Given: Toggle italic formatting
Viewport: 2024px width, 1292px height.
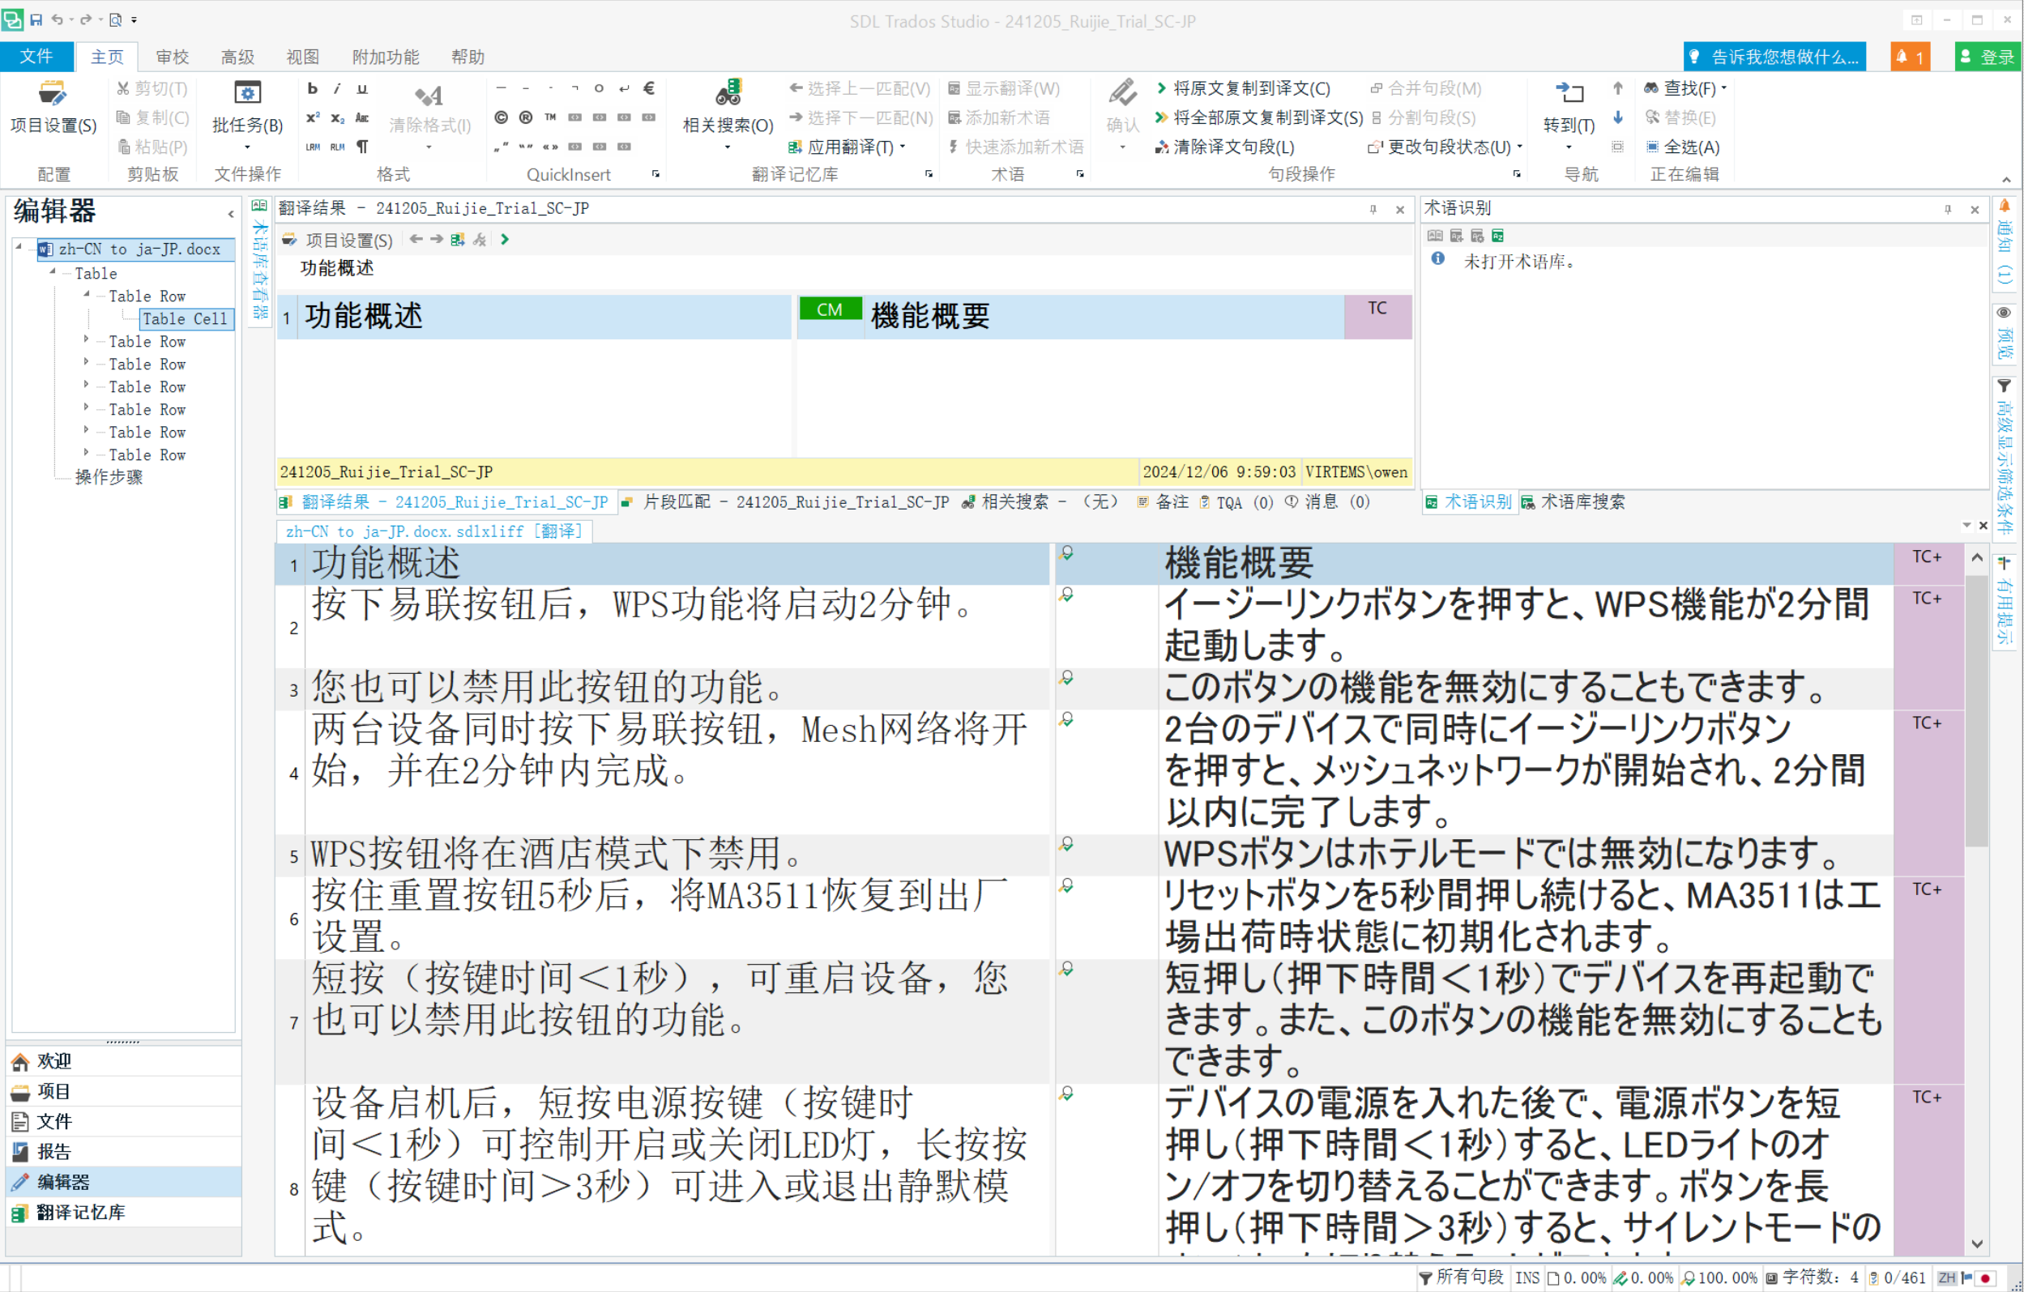Looking at the screenshot, I should 337,88.
